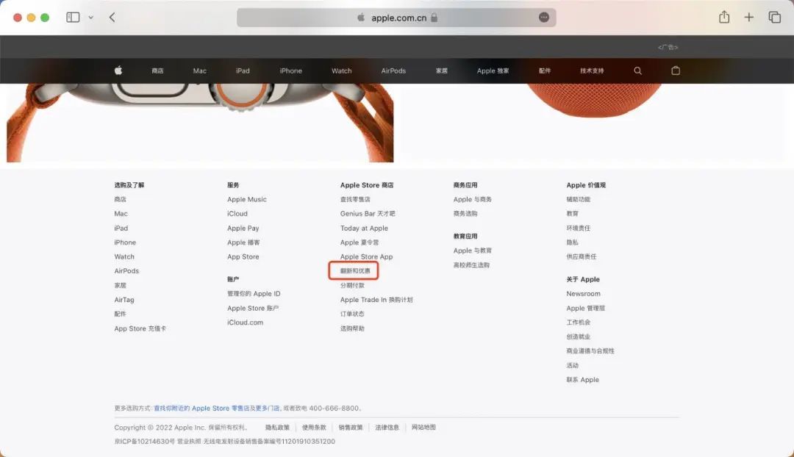Screen dimensions: 794x457
Task: Click 分期付款 footer link
Action: click(x=352, y=285)
